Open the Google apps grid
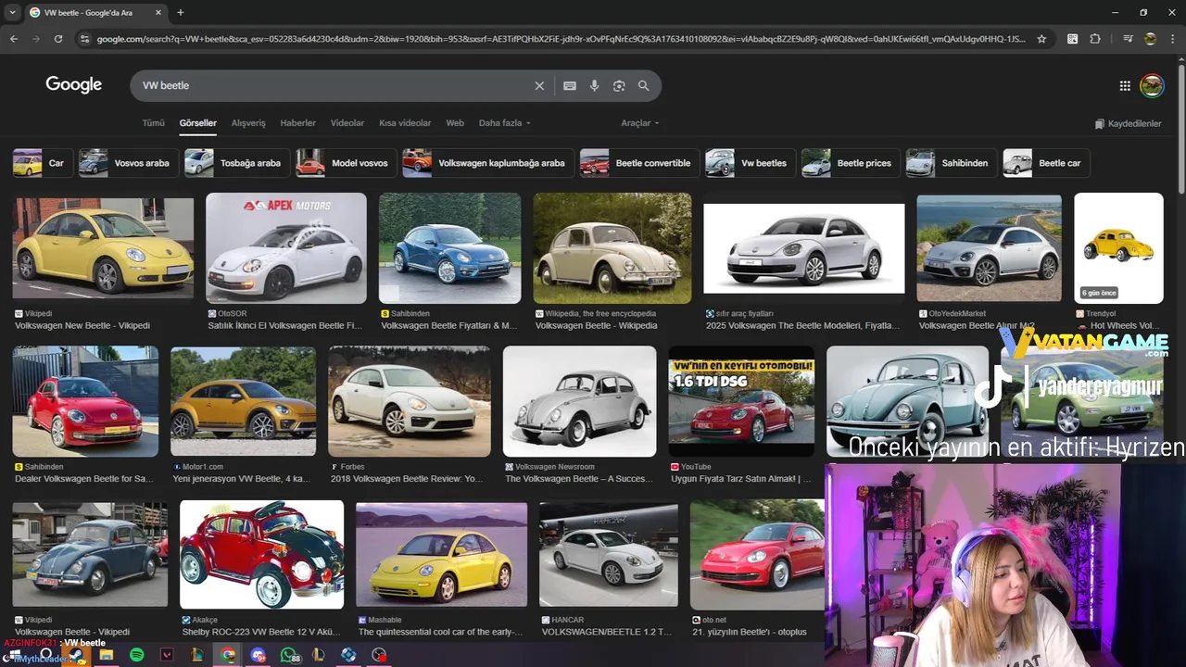This screenshot has width=1186, height=667. 1125,85
